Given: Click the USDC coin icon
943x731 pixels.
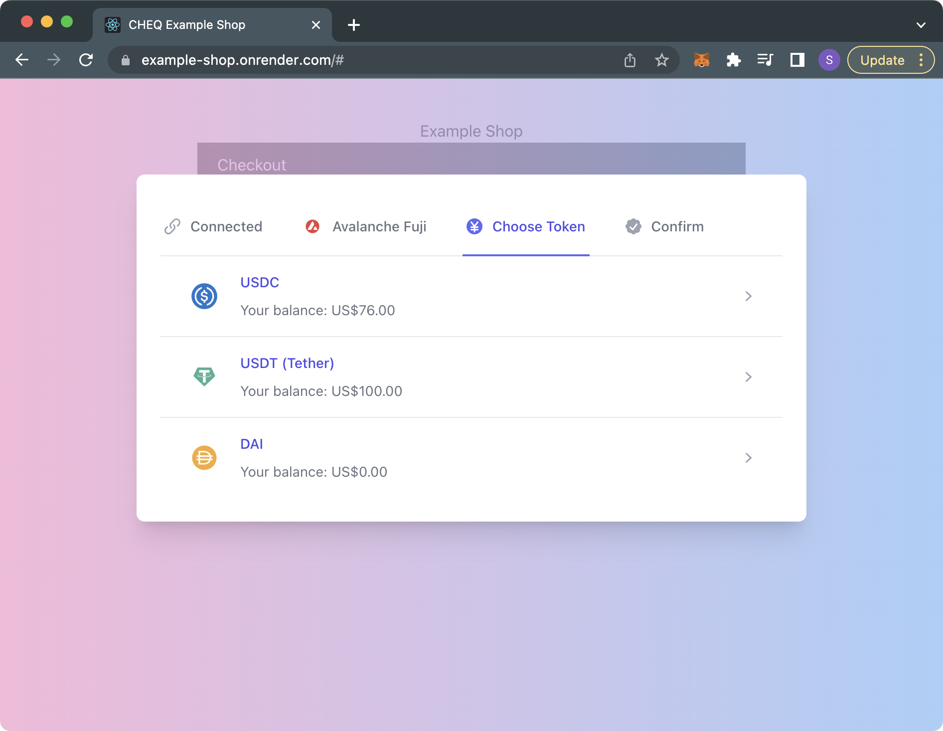Looking at the screenshot, I should [204, 296].
